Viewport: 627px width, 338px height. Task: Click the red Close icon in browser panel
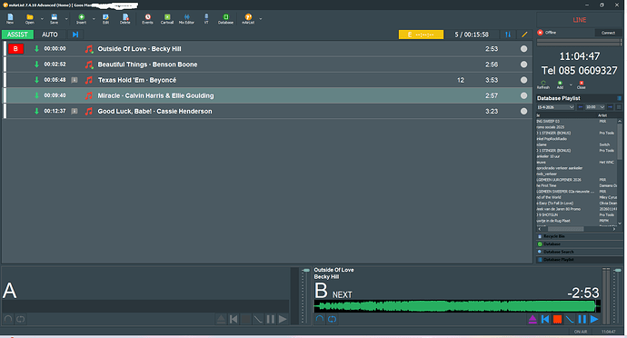point(581,84)
